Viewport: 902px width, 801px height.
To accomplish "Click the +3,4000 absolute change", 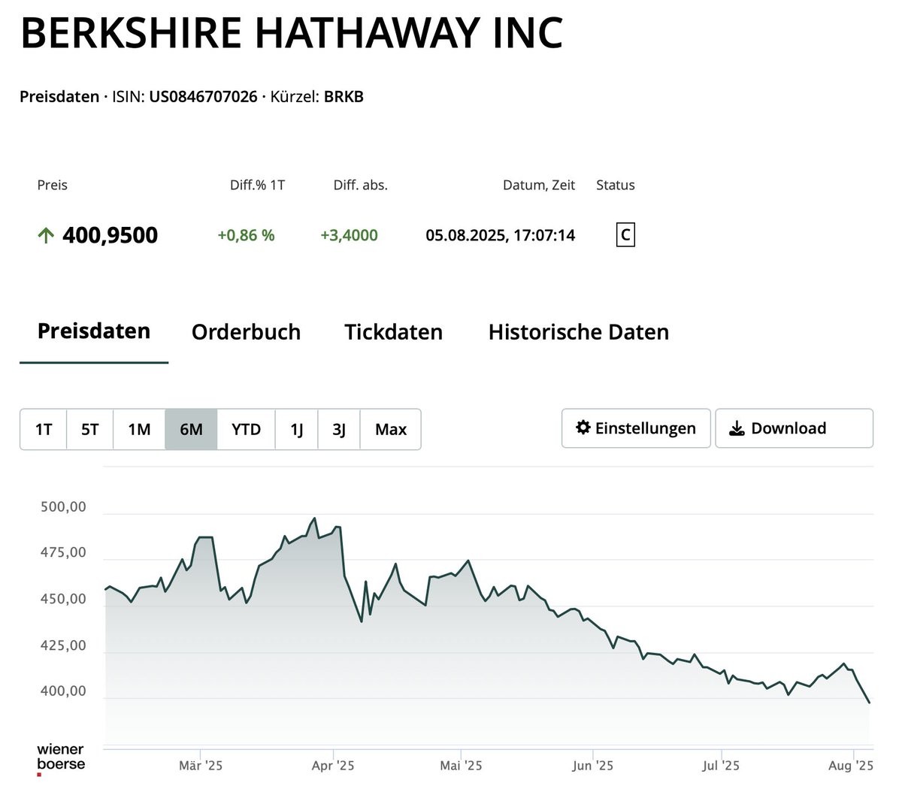I will (349, 235).
